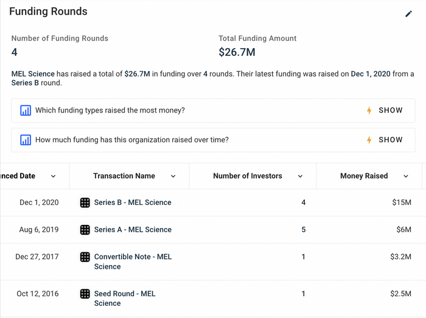Screen dimensions: 426x318
Task: Open the Transaction Name column dropdown
Action: click(x=173, y=176)
